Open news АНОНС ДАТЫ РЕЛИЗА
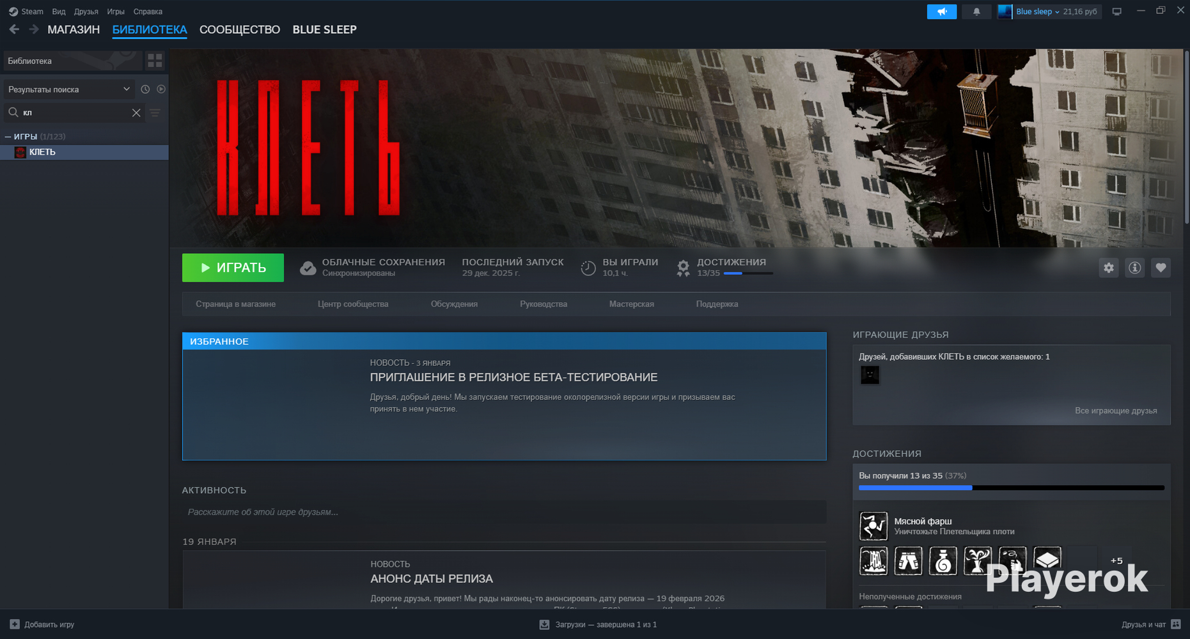The width and height of the screenshot is (1190, 639). point(432,579)
